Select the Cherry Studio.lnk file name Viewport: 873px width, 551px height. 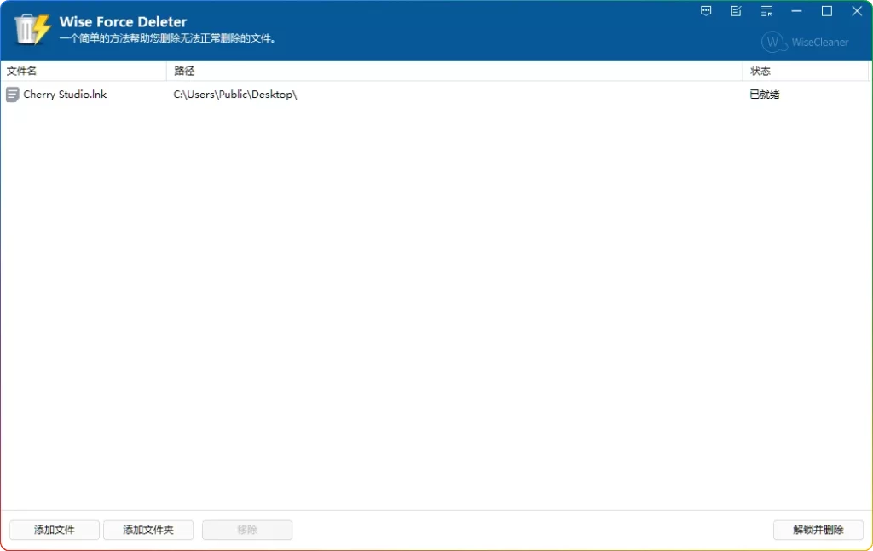click(x=65, y=95)
